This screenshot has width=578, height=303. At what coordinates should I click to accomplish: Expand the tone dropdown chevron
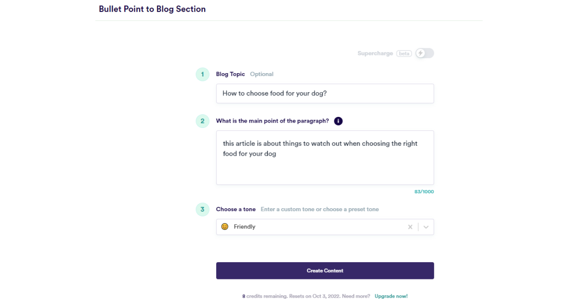pos(426,227)
